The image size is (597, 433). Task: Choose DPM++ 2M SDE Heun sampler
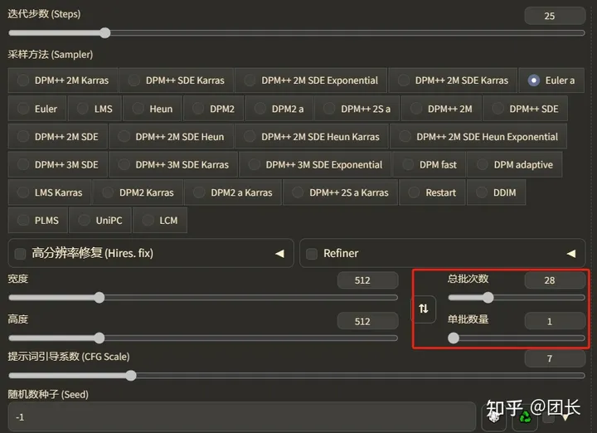point(172,137)
